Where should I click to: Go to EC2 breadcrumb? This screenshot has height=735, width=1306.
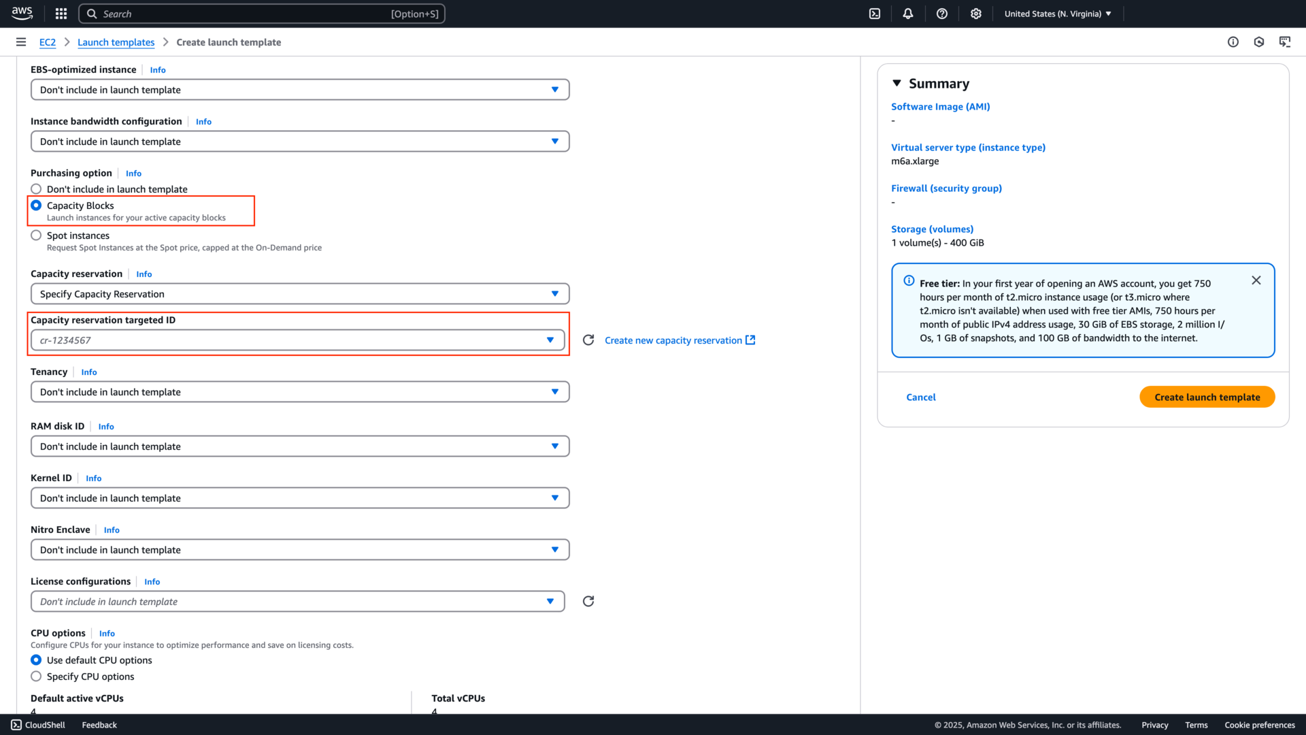click(x=48, y=42)
